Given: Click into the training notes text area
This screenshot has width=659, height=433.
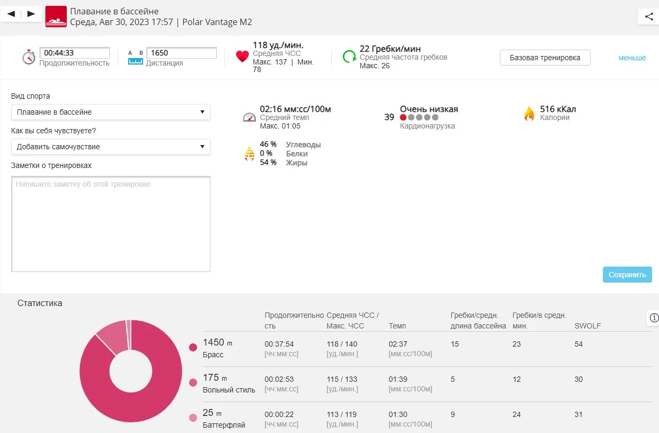Looking at the screenshot, I should [x=111, y=224].
